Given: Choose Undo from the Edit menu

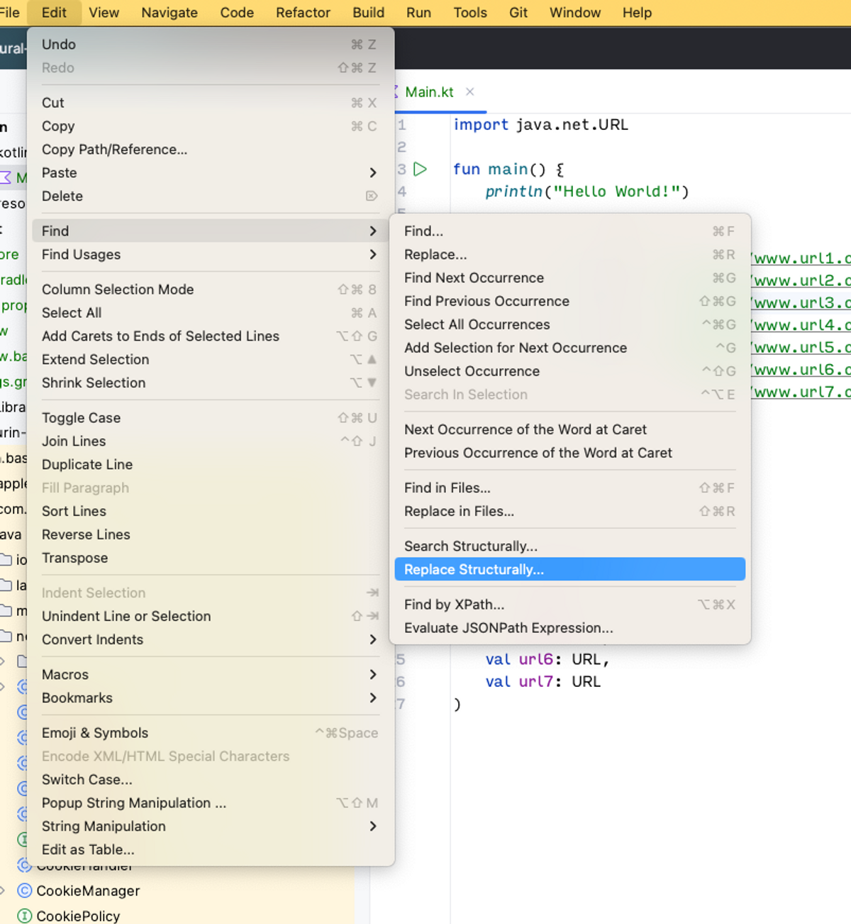Looking at the screenshot, I should pos(211,44).
